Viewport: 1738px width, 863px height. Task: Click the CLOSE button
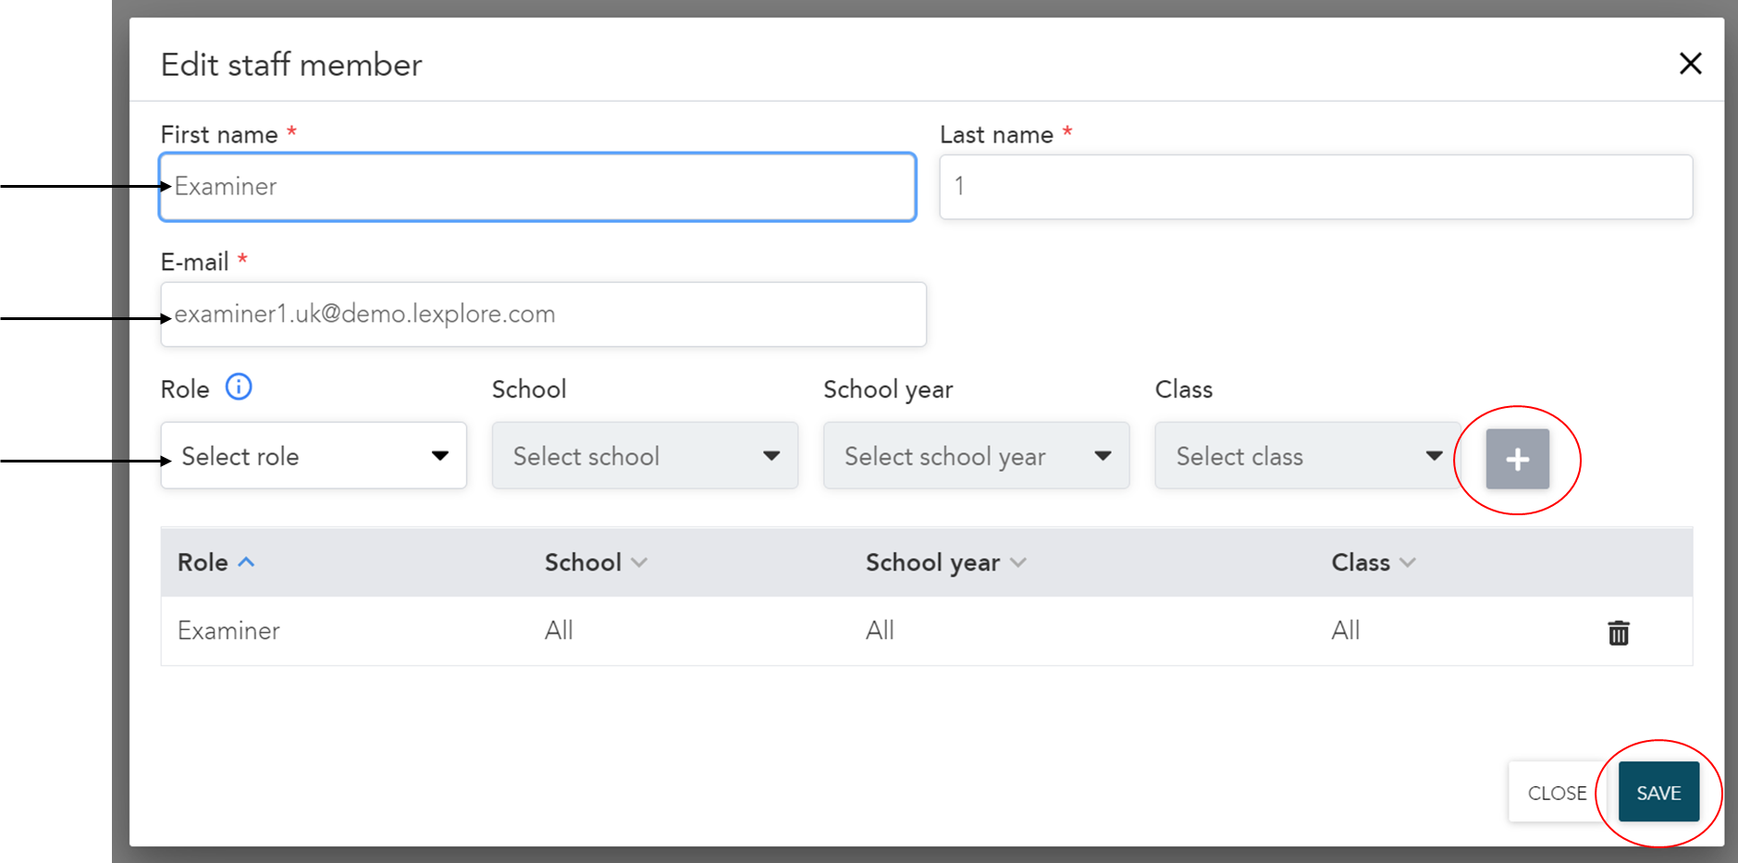pos(1557,793)
